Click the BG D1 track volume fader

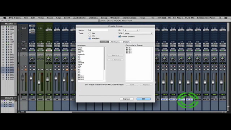196,82
